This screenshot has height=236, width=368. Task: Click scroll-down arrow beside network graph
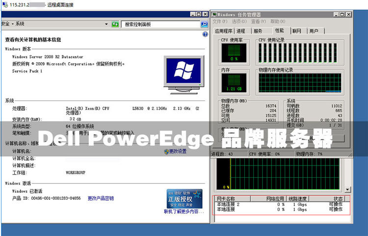click(347, 189)
